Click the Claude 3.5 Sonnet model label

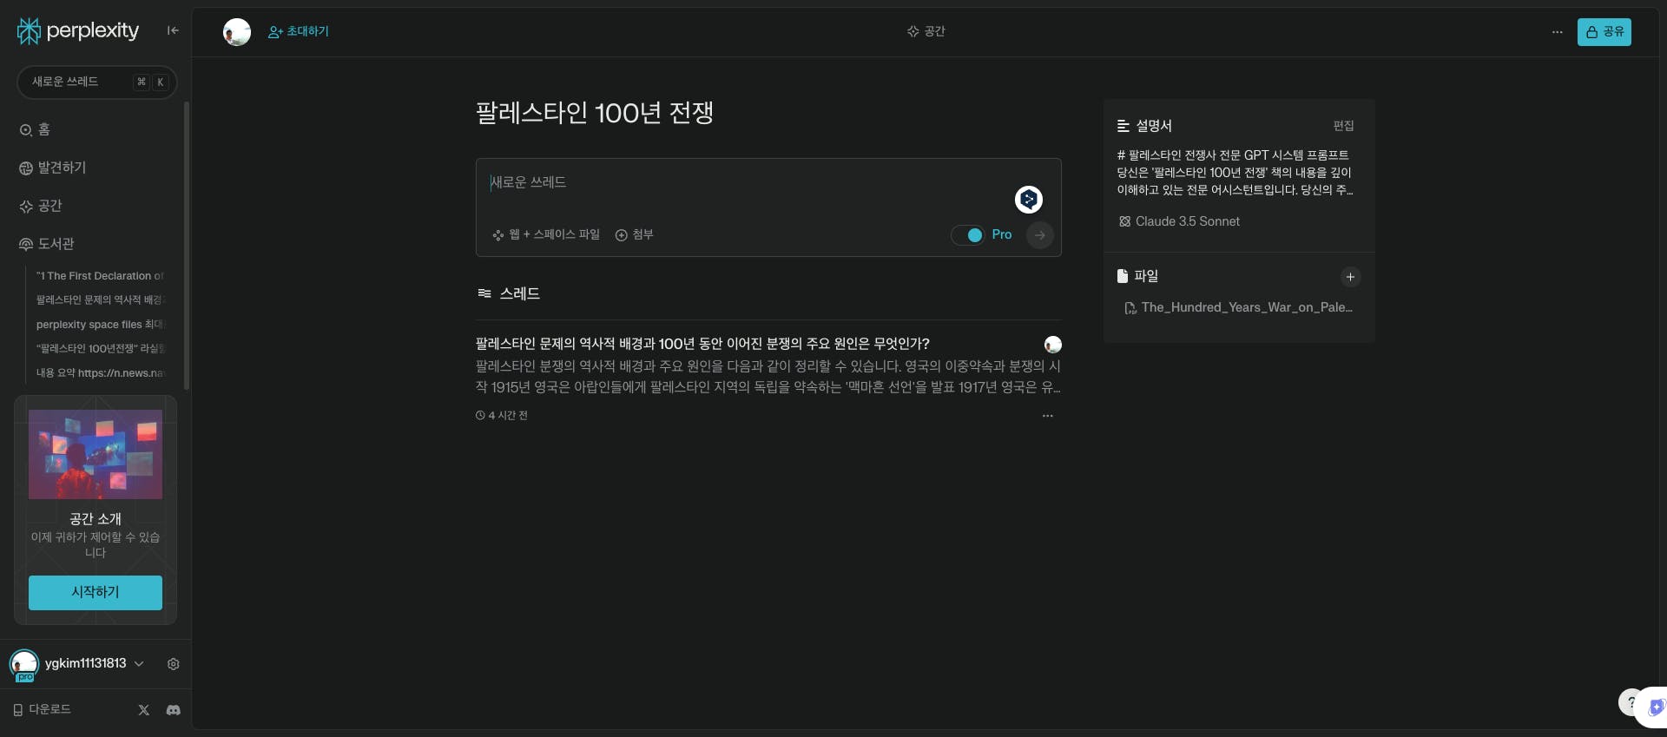(1180, 221)
